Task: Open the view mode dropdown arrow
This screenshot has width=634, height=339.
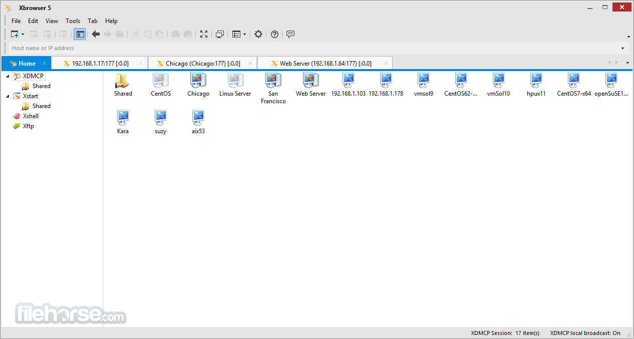Action: pos(244,35)
